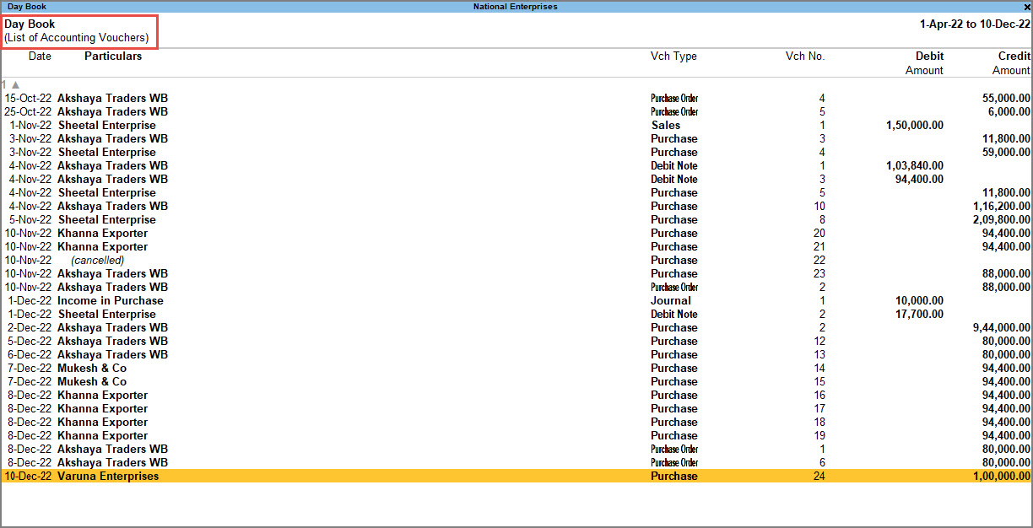Click the Vch No. column header
Viewport: 1033px width, 528px height.
(x=804, y=56)
